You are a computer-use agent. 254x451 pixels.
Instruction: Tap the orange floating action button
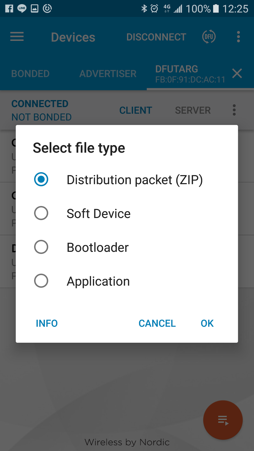(223, 420)
